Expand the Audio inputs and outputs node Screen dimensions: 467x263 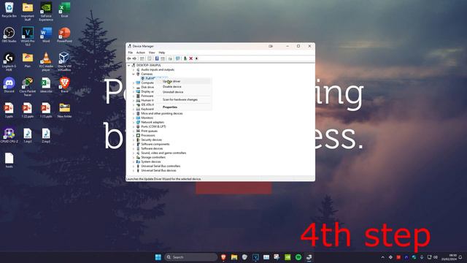(134, 69)
